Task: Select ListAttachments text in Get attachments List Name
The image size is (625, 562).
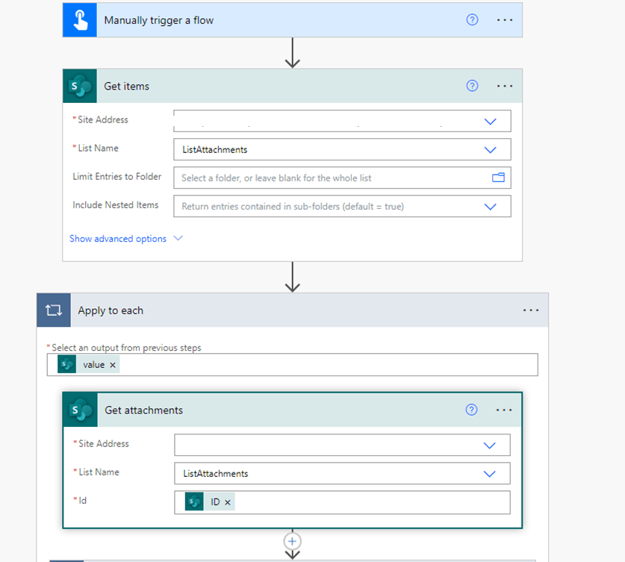Action: pyautogui.click(x=216, y=474)
